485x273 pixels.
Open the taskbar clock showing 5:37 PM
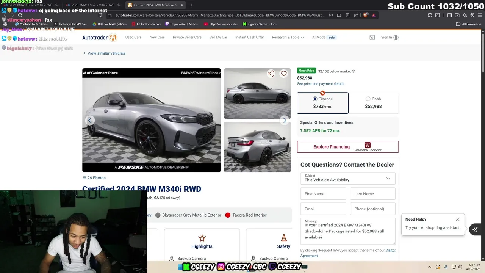(x=474, y=267)
